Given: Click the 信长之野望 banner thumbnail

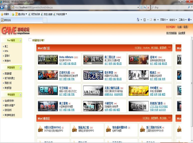Looking at the screenshot, I should click(x=93, y=75).
